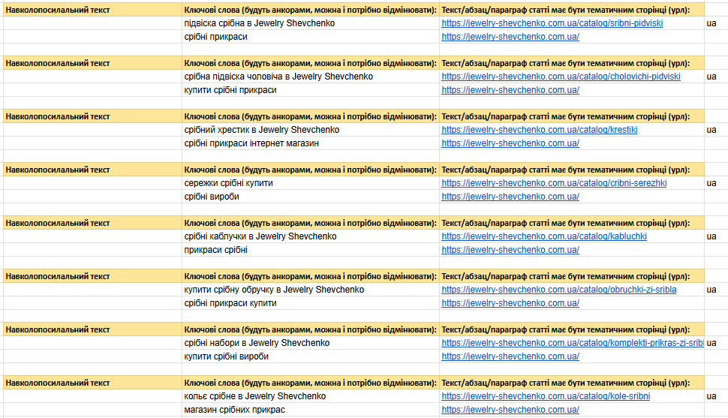Select 'ua' cell in the sribni-pidviski row
The height and width of the screenshot is (418, 728).
click(x=716, y=23)
